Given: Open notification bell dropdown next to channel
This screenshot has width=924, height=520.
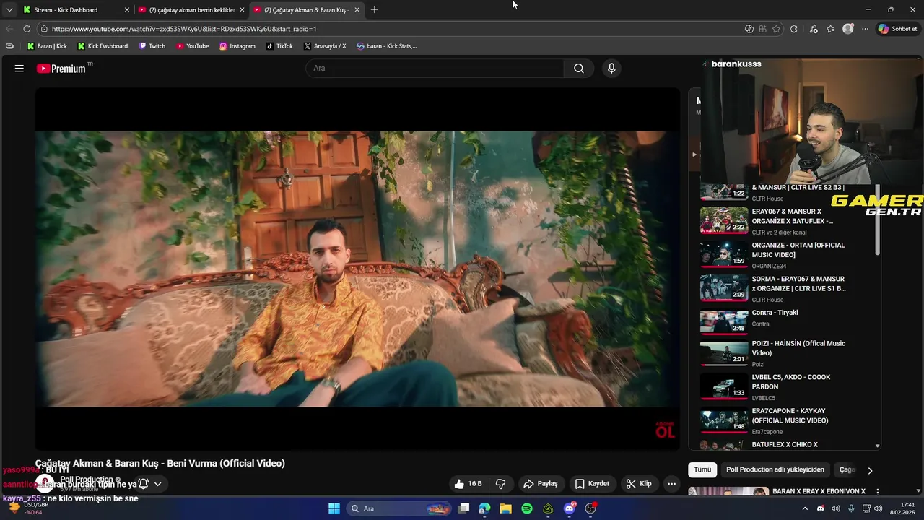Looking at the screenshot, I should pyautogui.click(x=150, y=484).
